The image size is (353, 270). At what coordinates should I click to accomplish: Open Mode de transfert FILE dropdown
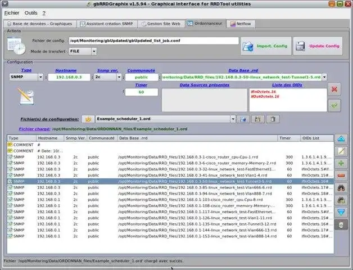94,51
